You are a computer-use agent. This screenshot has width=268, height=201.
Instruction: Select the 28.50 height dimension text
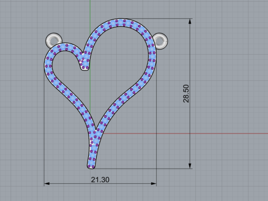point(186,94)
